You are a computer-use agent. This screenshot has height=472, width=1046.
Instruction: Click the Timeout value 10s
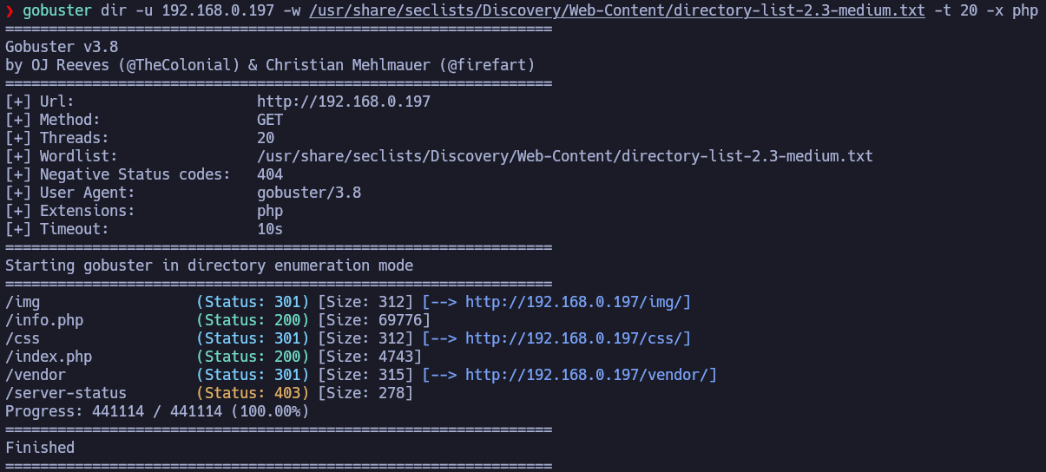[x=270, y=229]
